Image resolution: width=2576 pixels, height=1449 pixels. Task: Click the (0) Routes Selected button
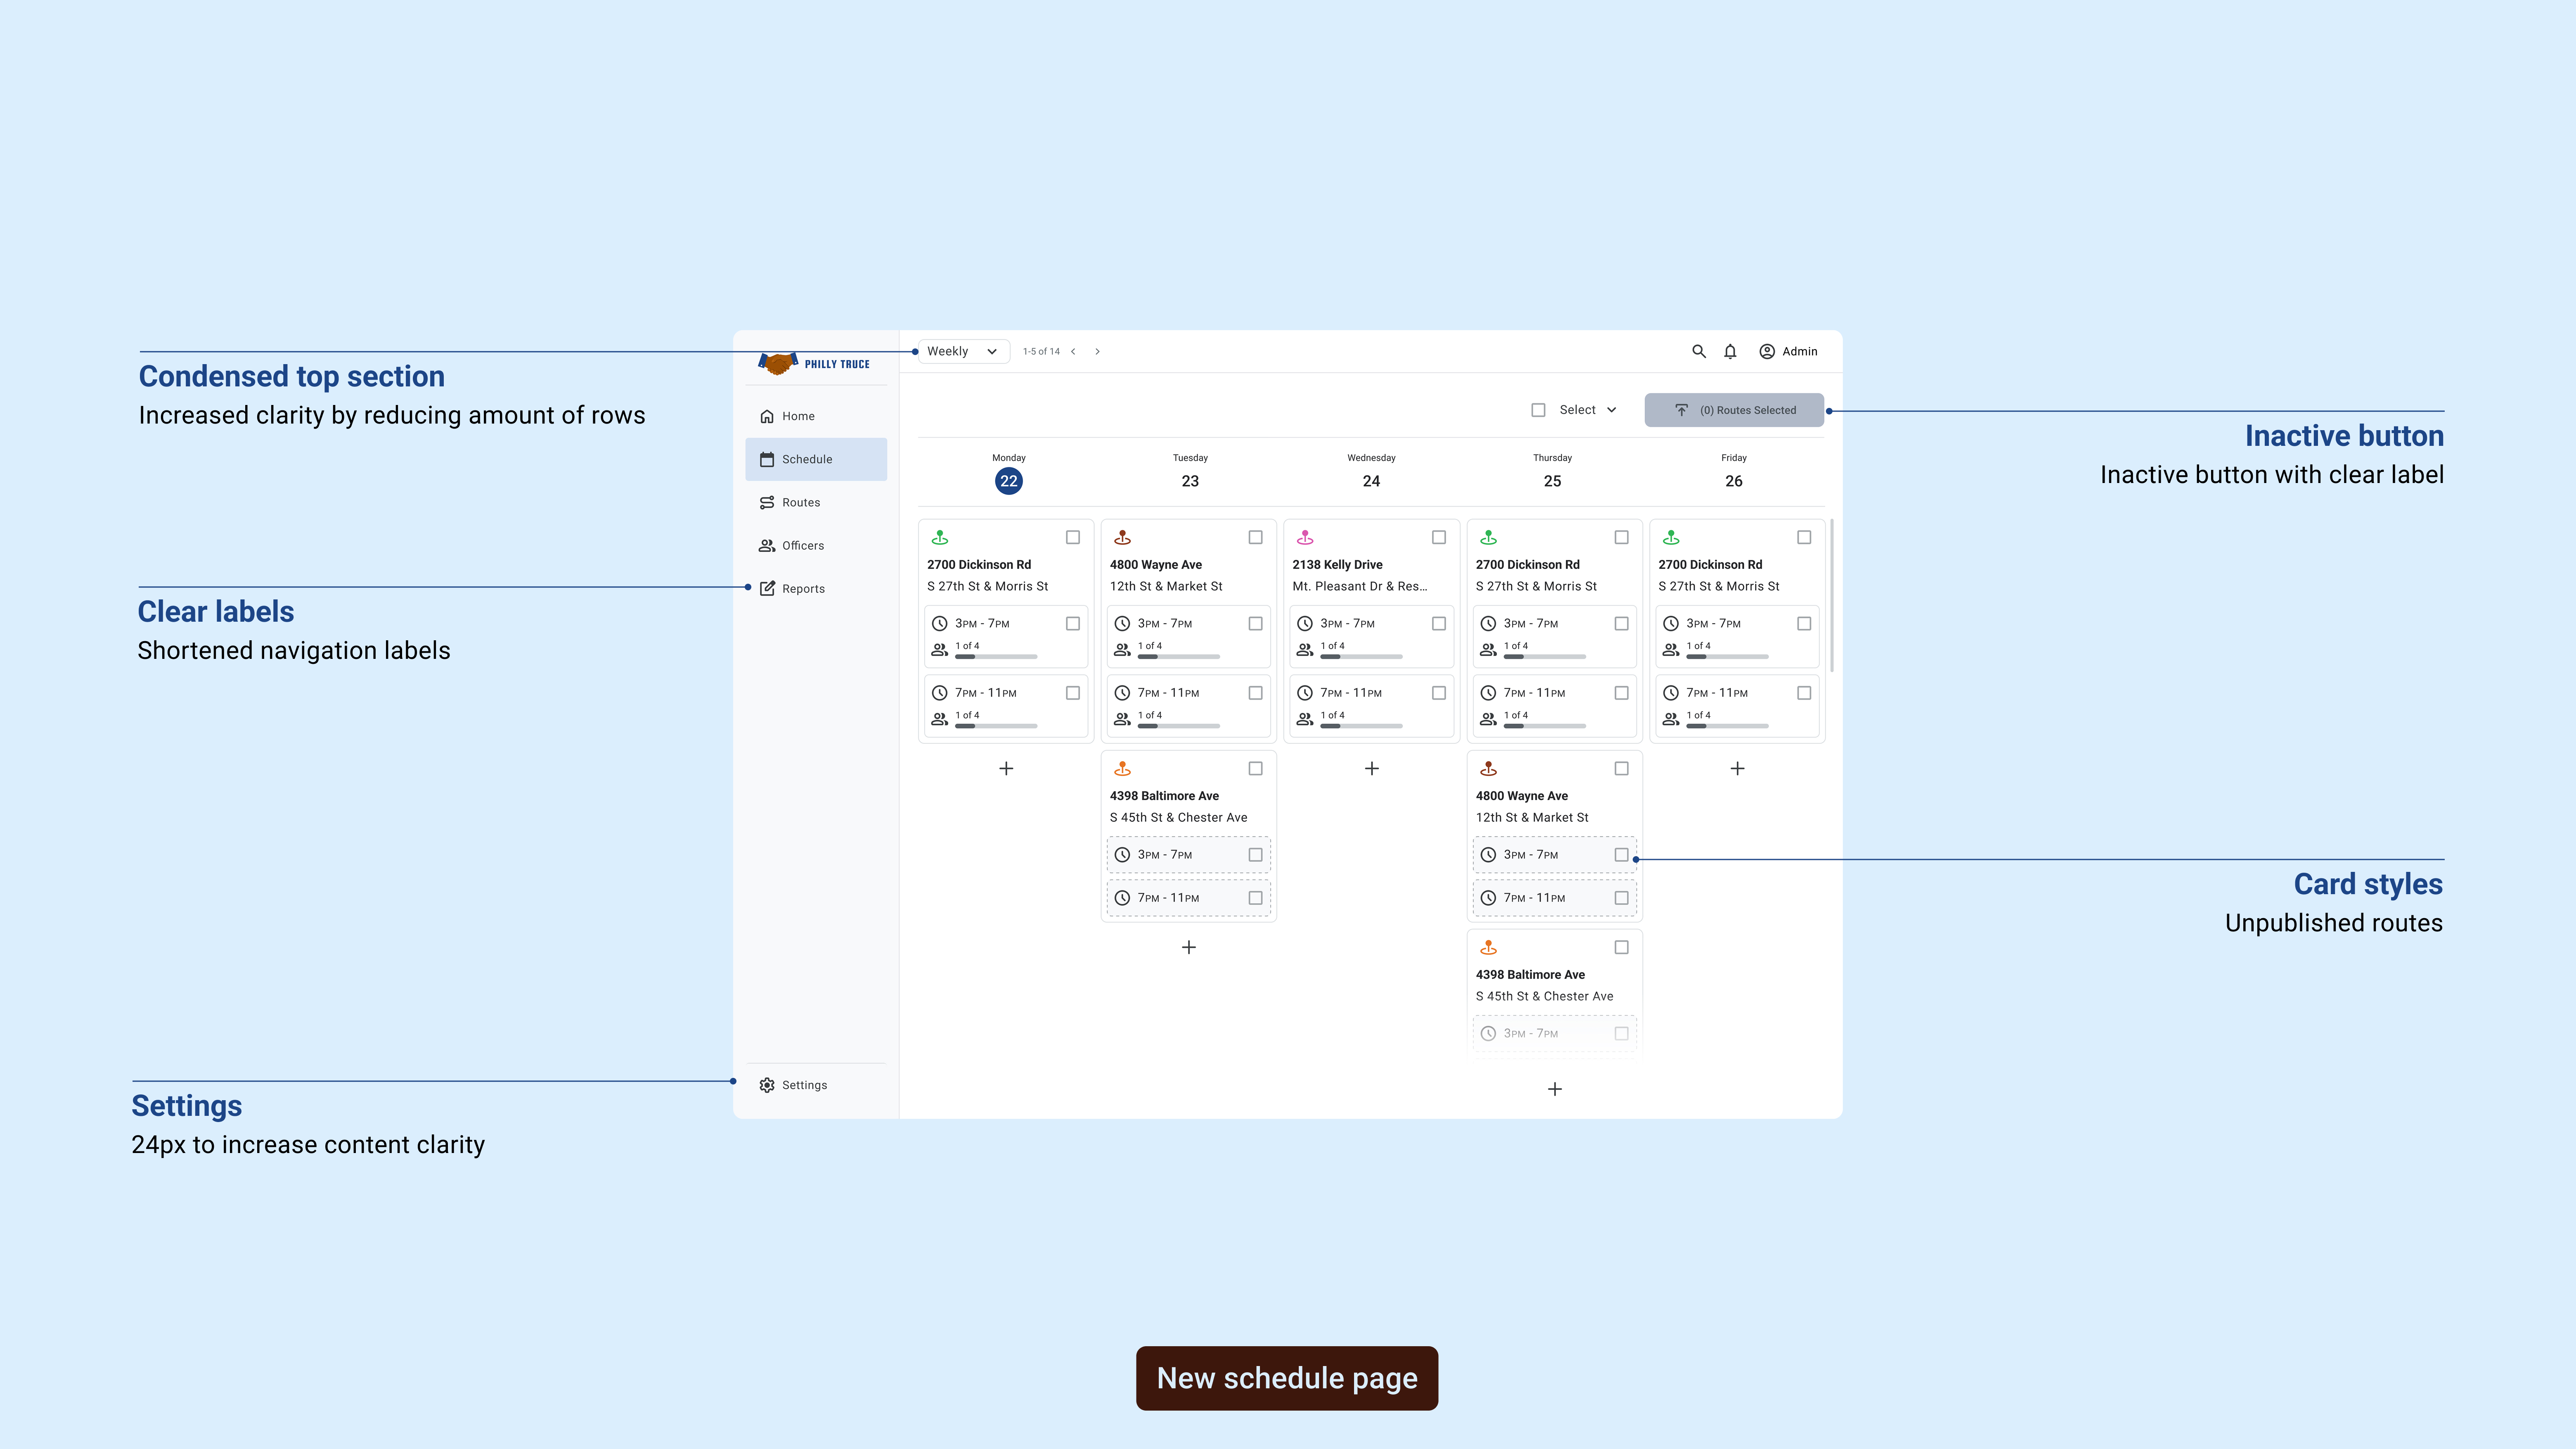[x=1734, y=409]
